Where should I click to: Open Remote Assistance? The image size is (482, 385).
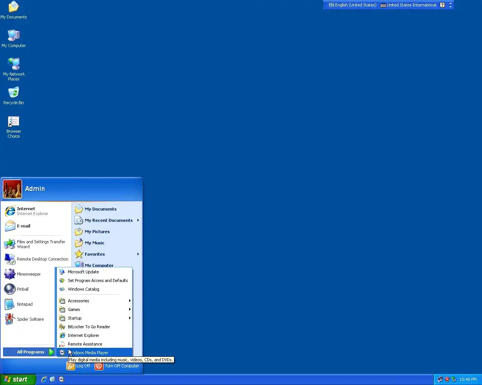point(95,344)
